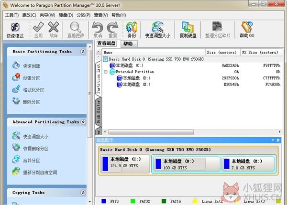Click the blue NTFS legend swatch

pyautogui.click(x=104, y=201)
